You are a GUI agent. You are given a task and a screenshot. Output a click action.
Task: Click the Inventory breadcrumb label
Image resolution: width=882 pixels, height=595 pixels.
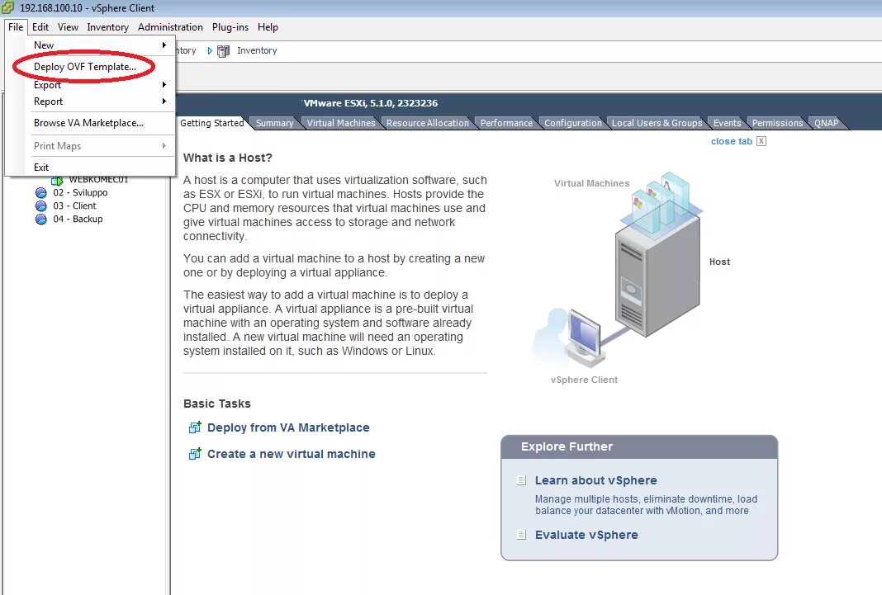click(257, 50)
